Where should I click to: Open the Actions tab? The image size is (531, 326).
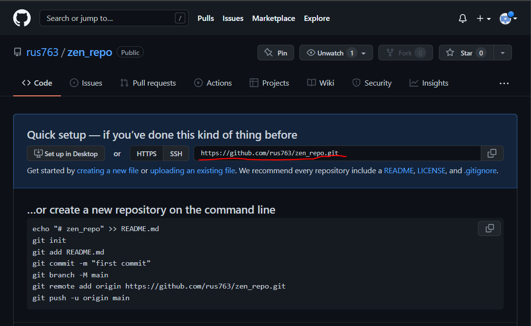[x=213, y=83]
